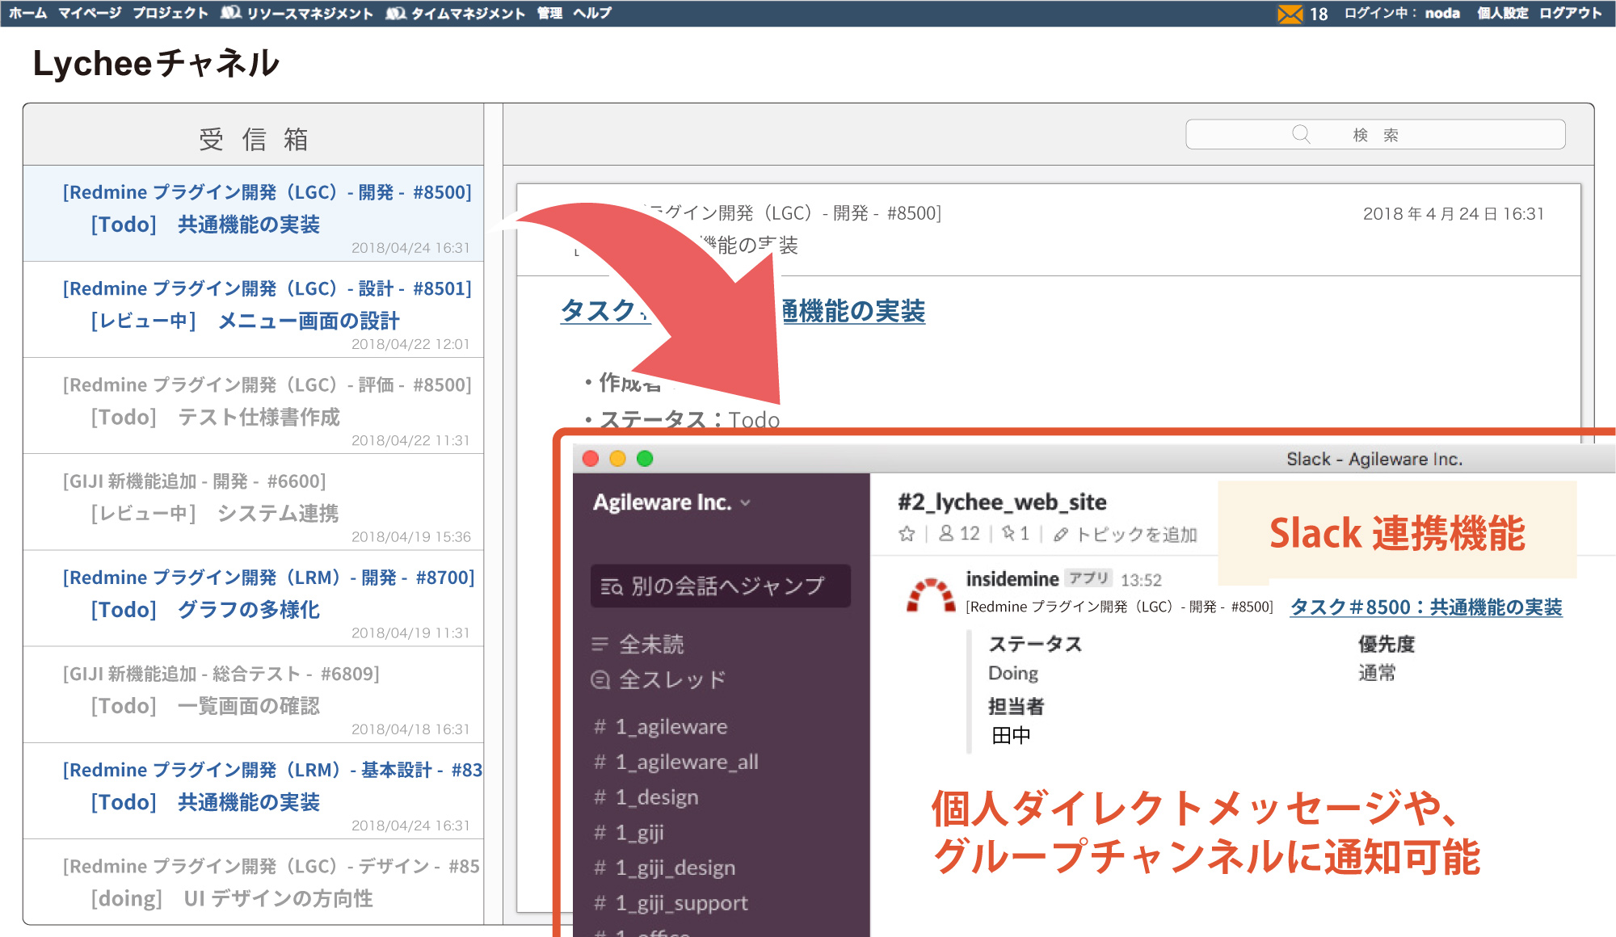Click the 全スレッド threads icon in Slack
This screenshot has width=1616, height=937.
point(600,680)
